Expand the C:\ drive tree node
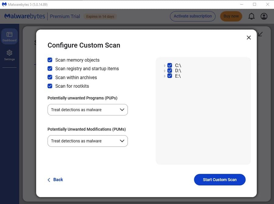 165,65
